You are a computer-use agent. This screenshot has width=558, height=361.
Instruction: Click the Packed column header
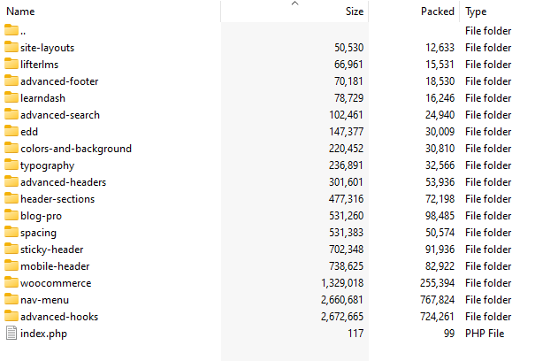coord(437,12)
